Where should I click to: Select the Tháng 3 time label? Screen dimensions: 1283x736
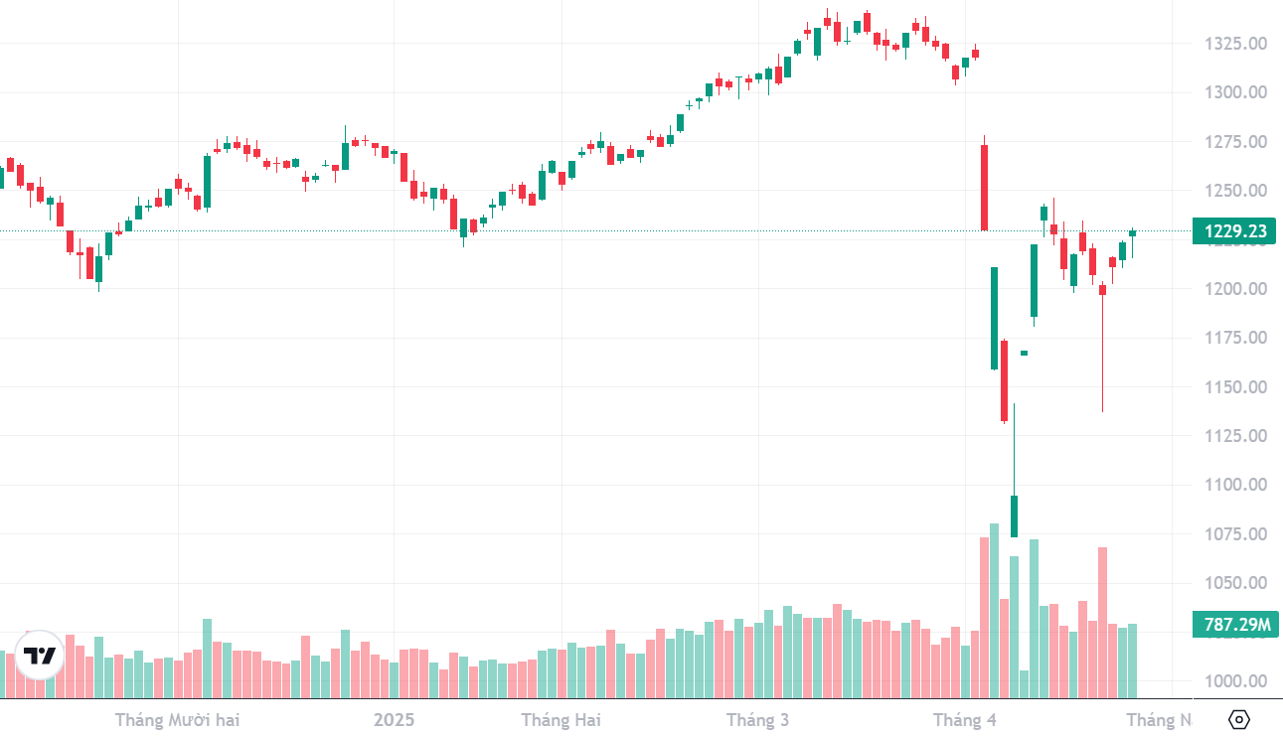757,720
